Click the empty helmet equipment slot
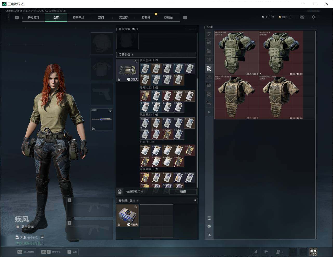 click(102, 44)
